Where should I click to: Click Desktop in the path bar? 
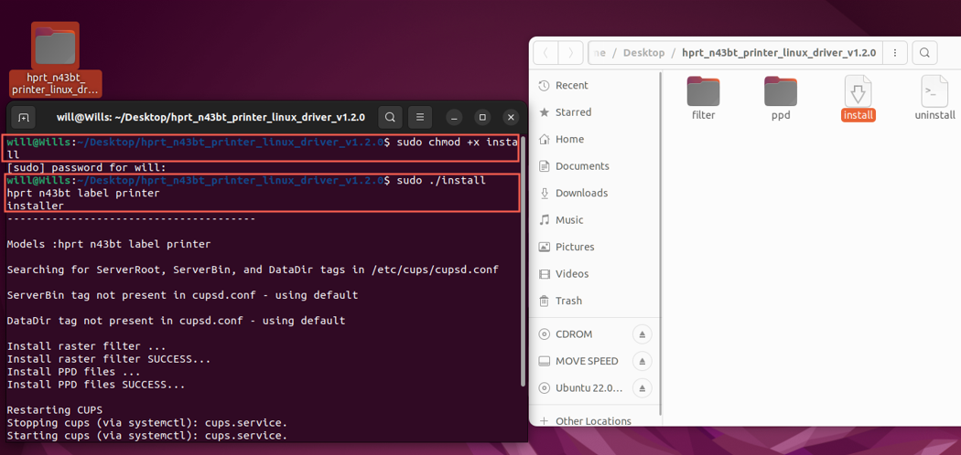[643, 53]
